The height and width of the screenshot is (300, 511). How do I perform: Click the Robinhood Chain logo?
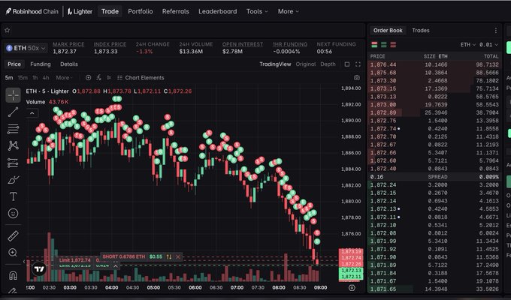pyautogui.click(x=32, y=11)
